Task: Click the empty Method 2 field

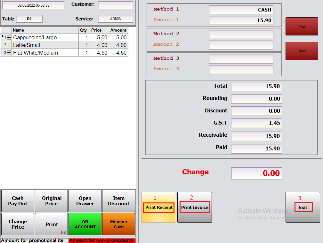Action: 241,34
